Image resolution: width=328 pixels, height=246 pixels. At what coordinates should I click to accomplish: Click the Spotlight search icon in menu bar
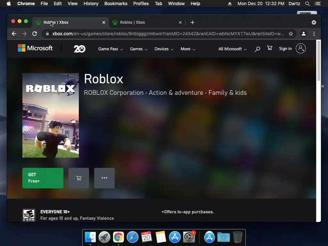pyautogui.click(x=307, y=4)
